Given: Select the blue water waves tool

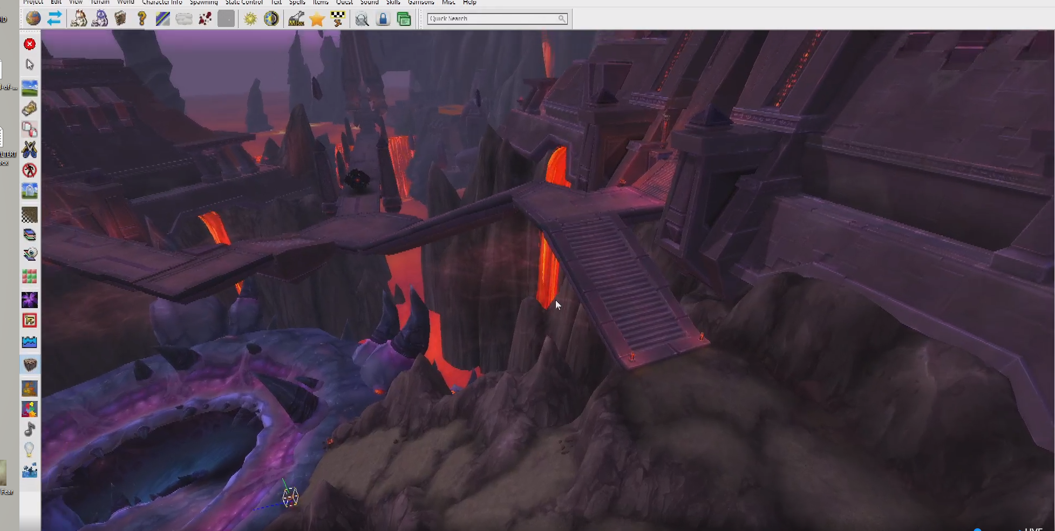Looking at the screenshot, I should [x=30, y=342].
